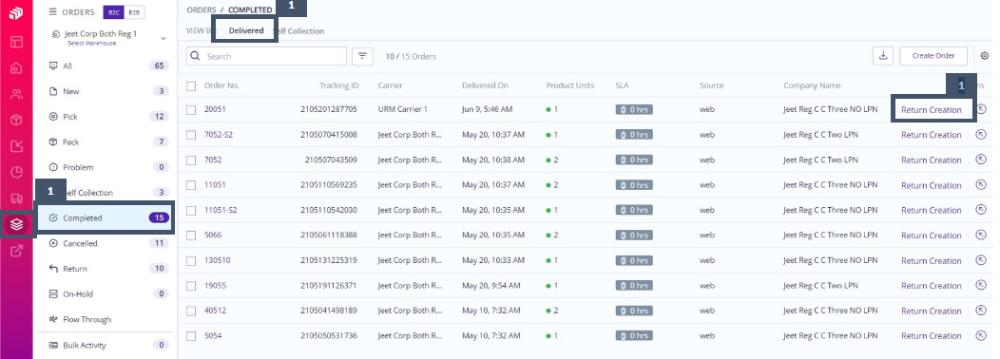Open the users icon in left sidebar
This screenshot has width=1000, height=359.
[x=16, y=94]
